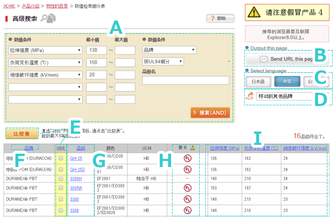Sort by 负荷变形温度 (℃) column header
This screenshot has height=217, width=333.
coord(261,148)
